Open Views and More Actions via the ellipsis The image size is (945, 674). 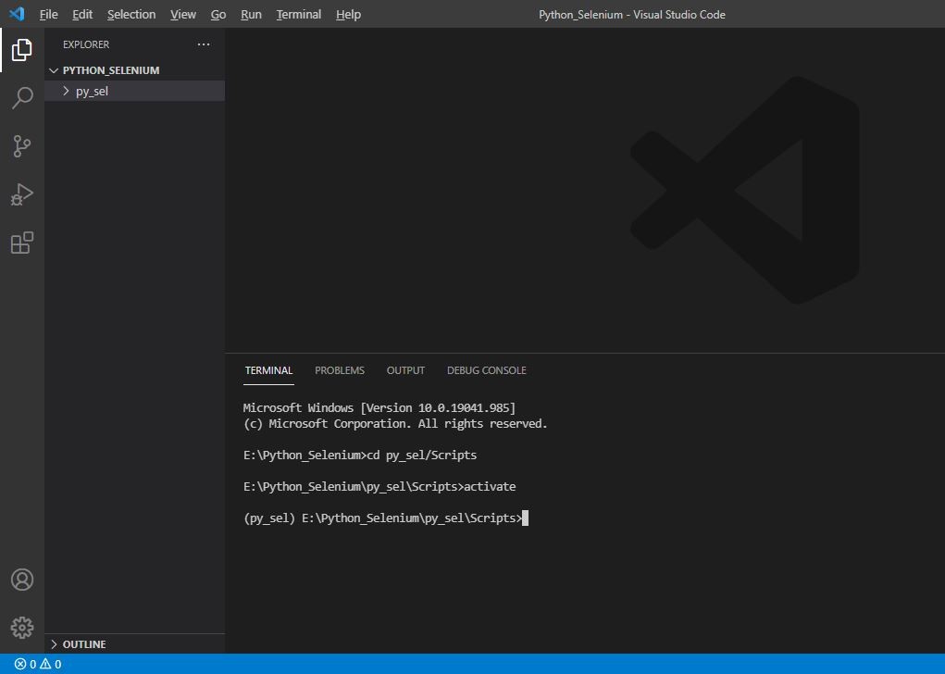coord(204,44)
